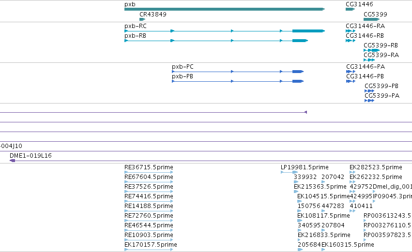Click the CG31446-PB protein label
Screen dimensions: 412x252
(365, 76)
